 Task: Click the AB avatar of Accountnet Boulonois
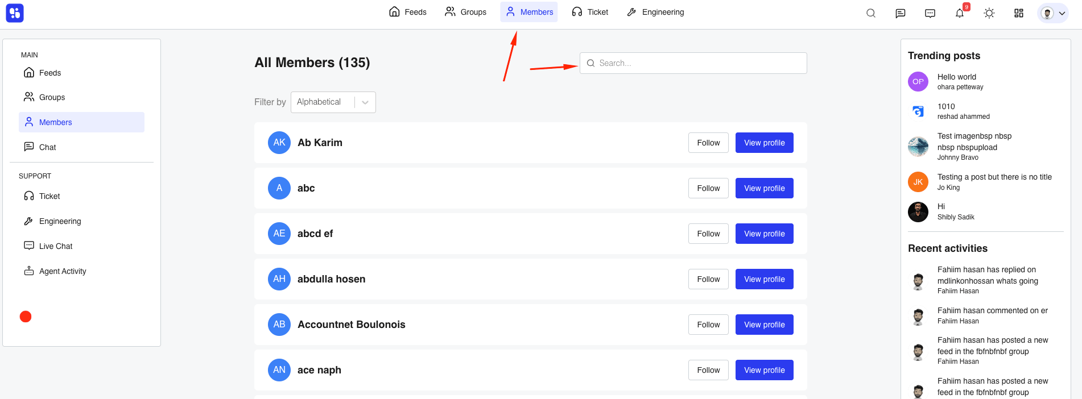tap(279, 325)
